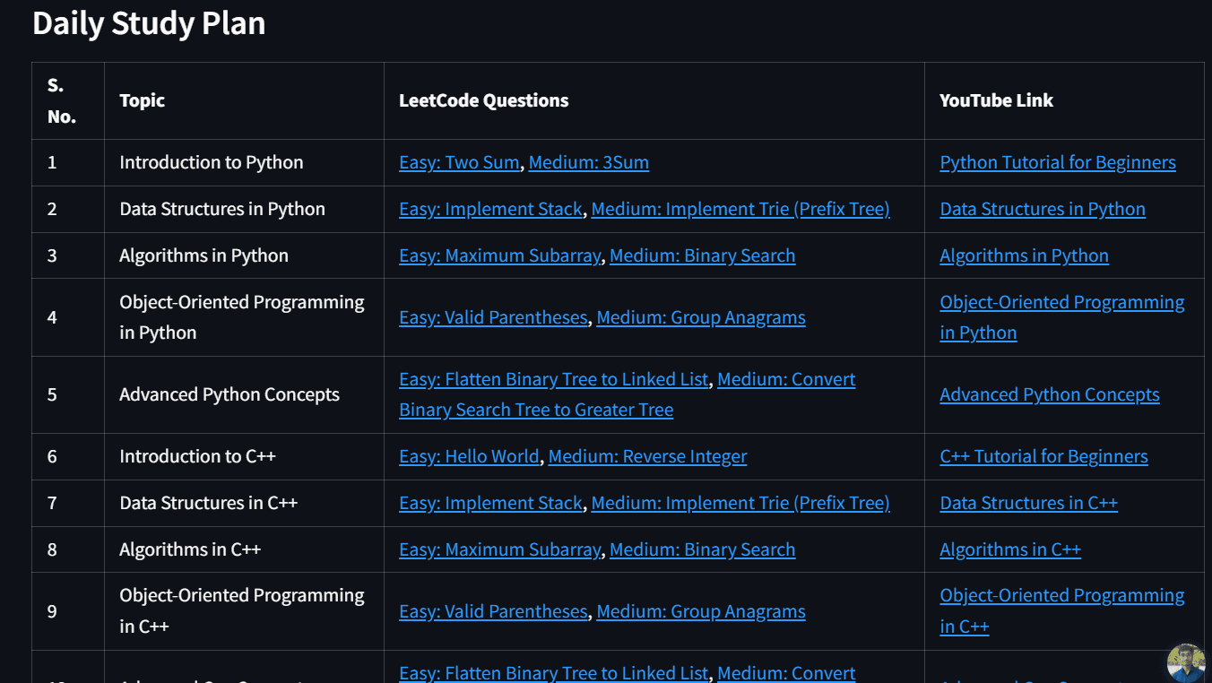Click "Easy: Implement Stack" in the Python data structures row

point(490,209)
